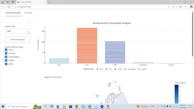
Task: Uncheck the vodka checkbox
Action: [6, 60]
